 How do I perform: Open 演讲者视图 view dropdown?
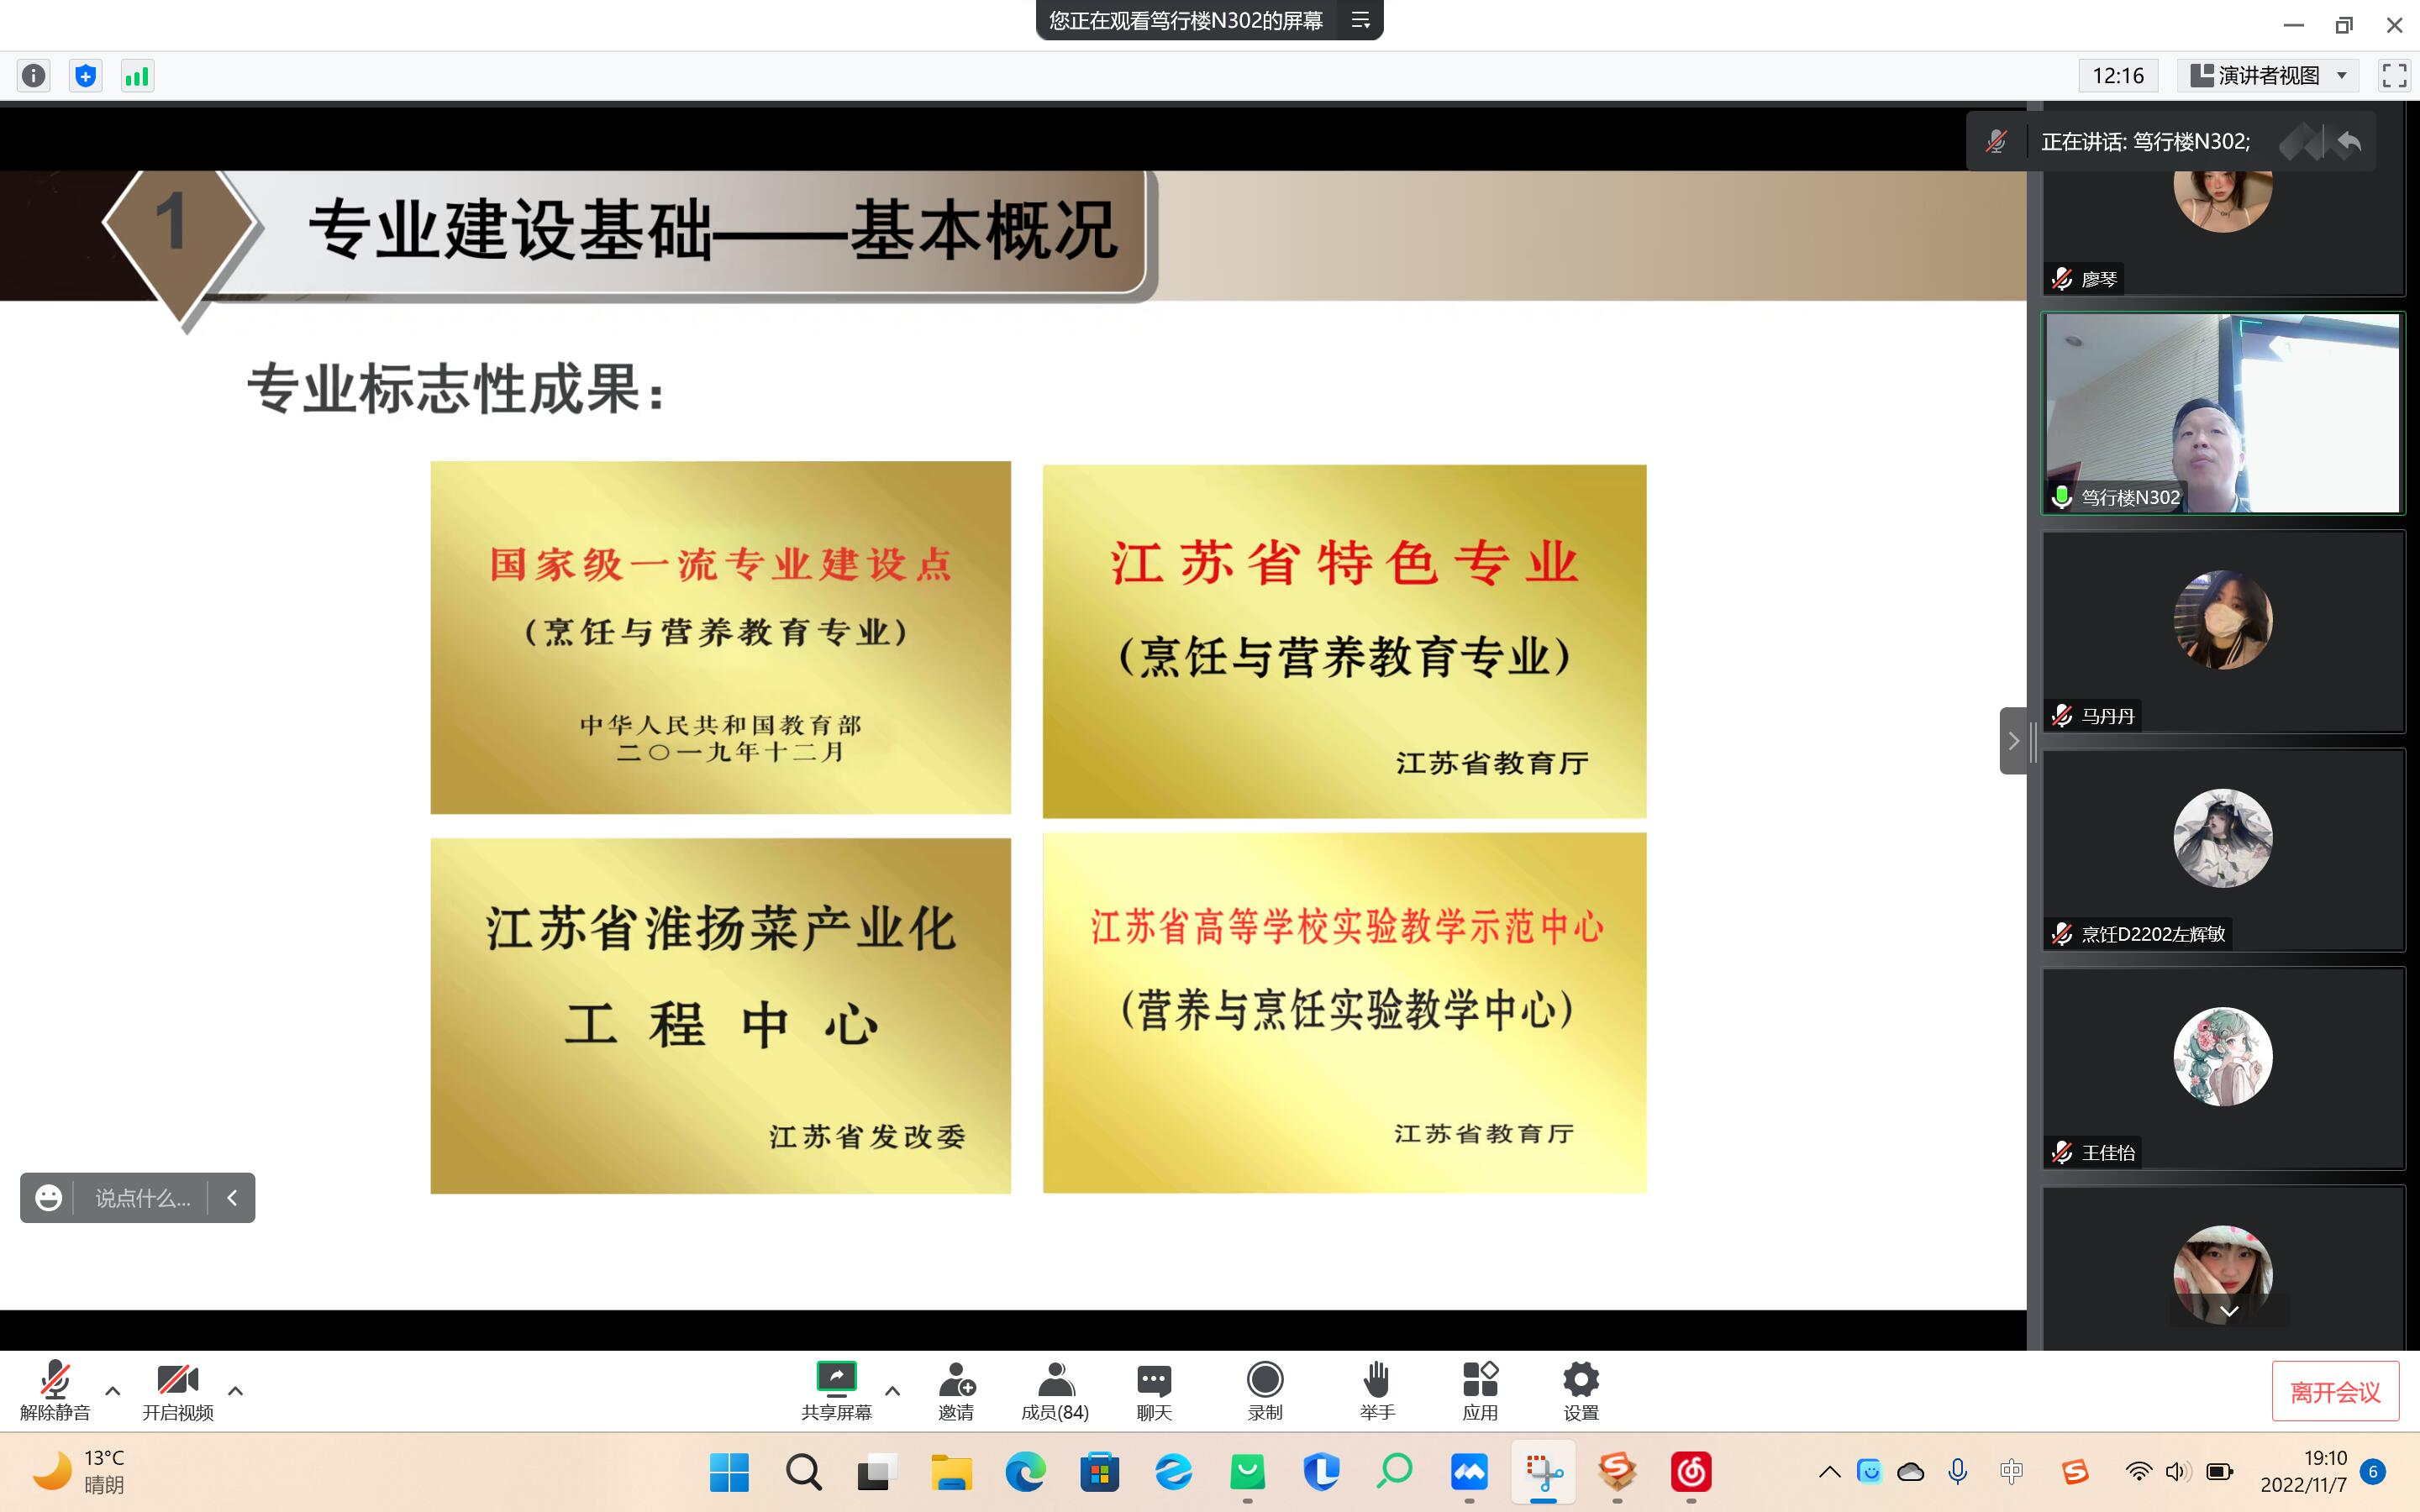point(2268,76)
